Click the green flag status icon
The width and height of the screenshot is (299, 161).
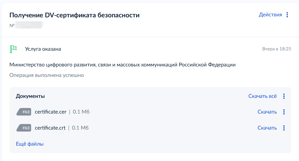point(13,49)
